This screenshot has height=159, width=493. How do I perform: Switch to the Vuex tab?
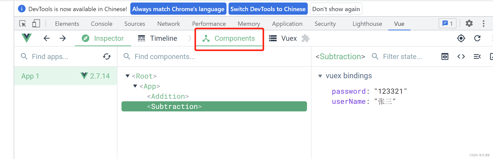click(283, 38)
